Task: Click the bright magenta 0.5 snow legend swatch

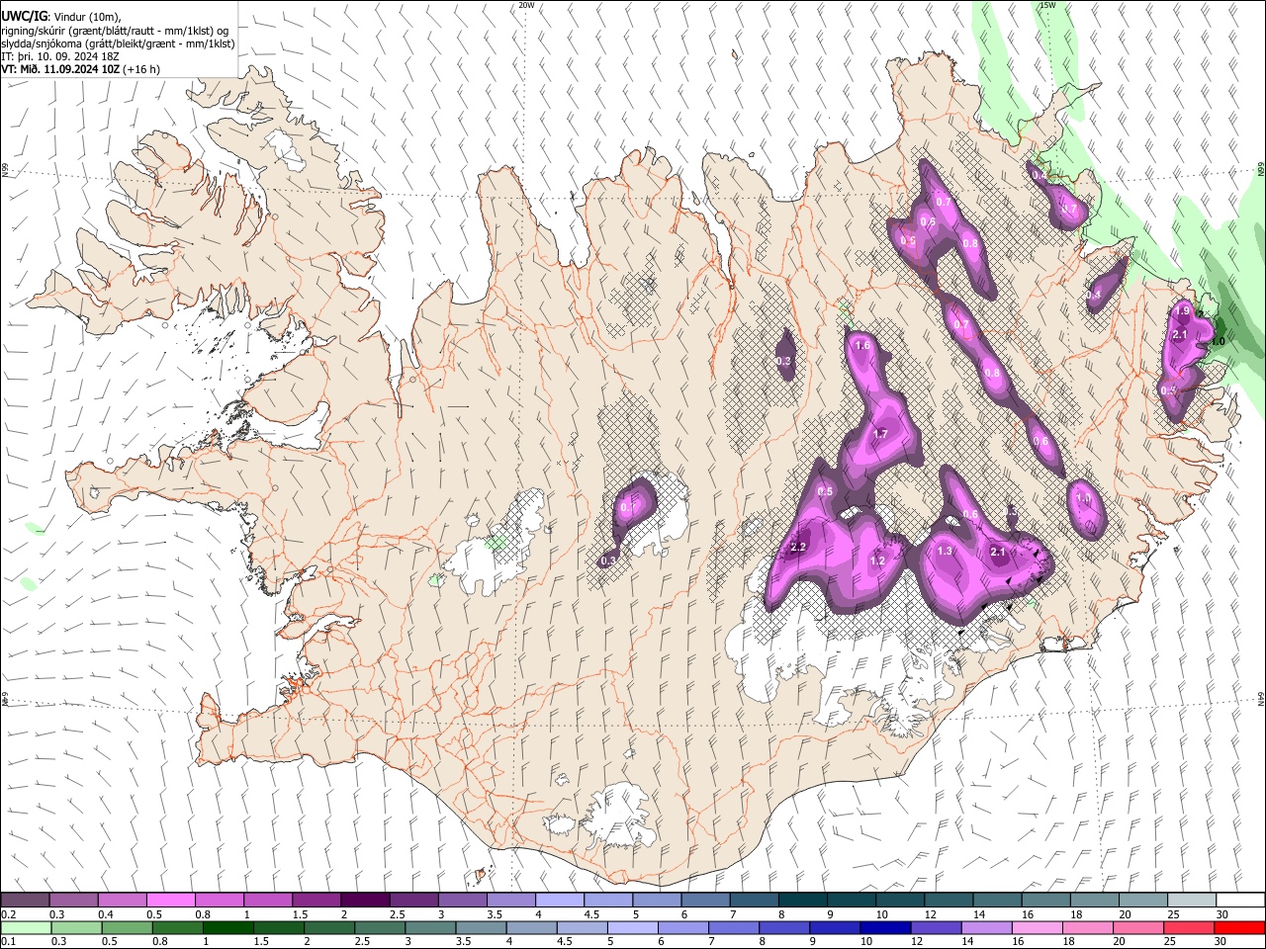Action: (x=169, y=900)
